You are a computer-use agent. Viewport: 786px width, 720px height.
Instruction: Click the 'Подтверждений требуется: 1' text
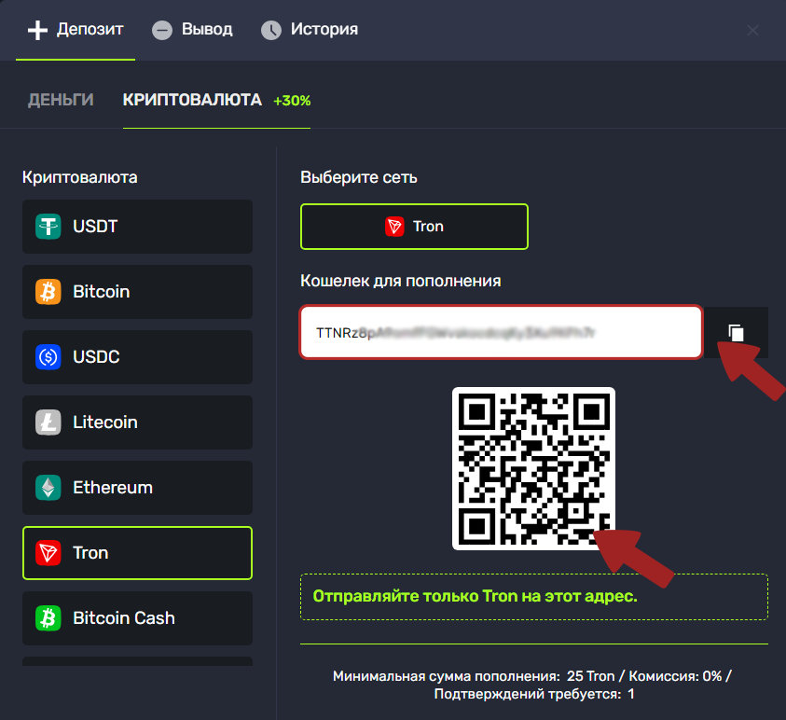(534, 695)
